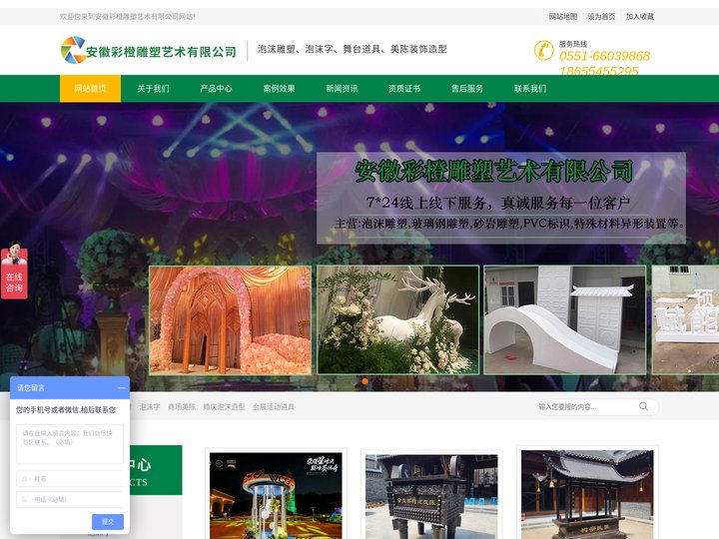The image size is (719, 539).
Task: Click the 商场美陈 keyword link
Action: 182,406
